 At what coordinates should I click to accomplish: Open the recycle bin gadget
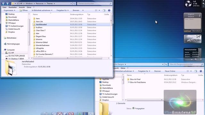click(193, 4)
